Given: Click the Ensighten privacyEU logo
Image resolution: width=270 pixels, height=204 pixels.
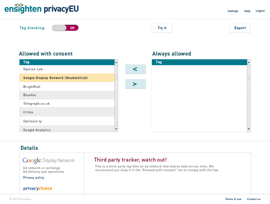Looking at the screenshot, I should (41, 9).
